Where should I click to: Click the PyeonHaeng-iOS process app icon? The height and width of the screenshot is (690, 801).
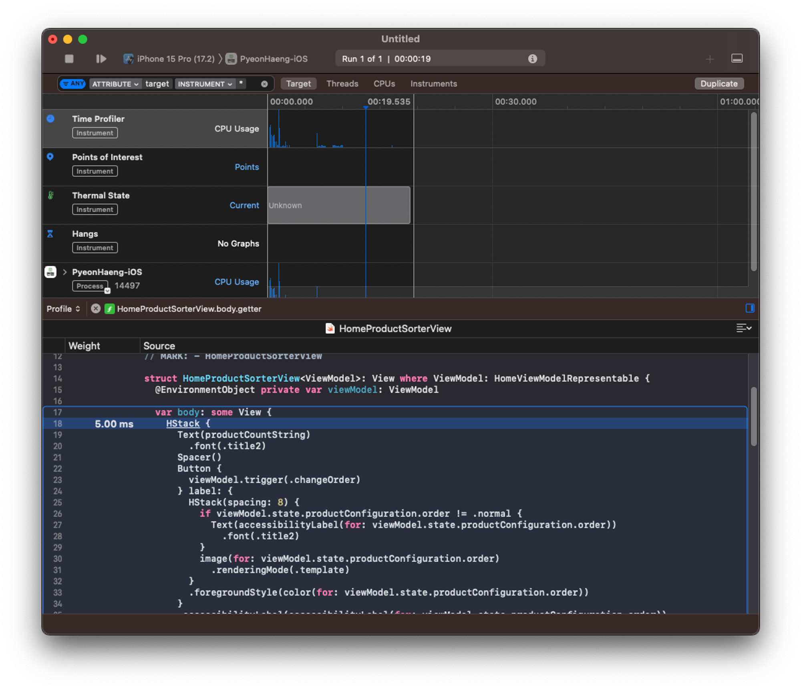50,272
